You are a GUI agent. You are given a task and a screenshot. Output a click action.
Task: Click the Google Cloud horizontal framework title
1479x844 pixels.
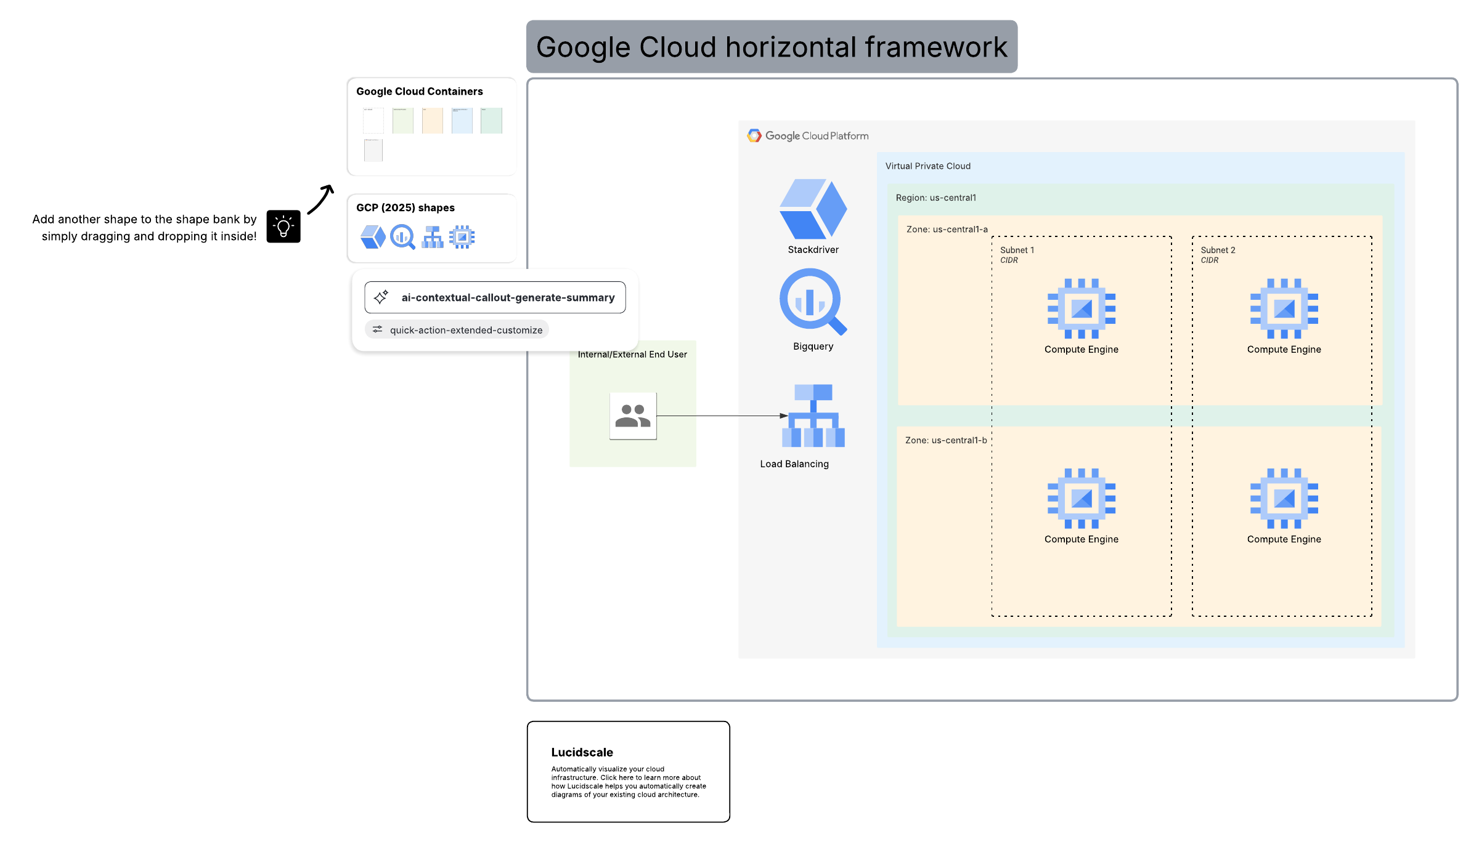point(771,47)
